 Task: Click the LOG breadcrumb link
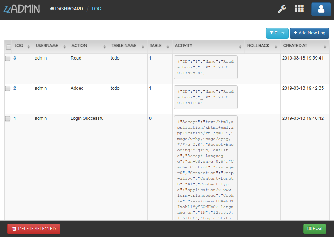97,9
